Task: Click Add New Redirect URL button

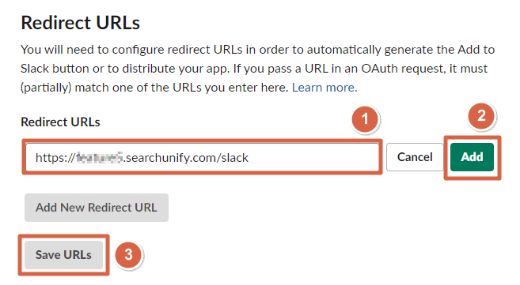Action: click(x=97, y=208)
